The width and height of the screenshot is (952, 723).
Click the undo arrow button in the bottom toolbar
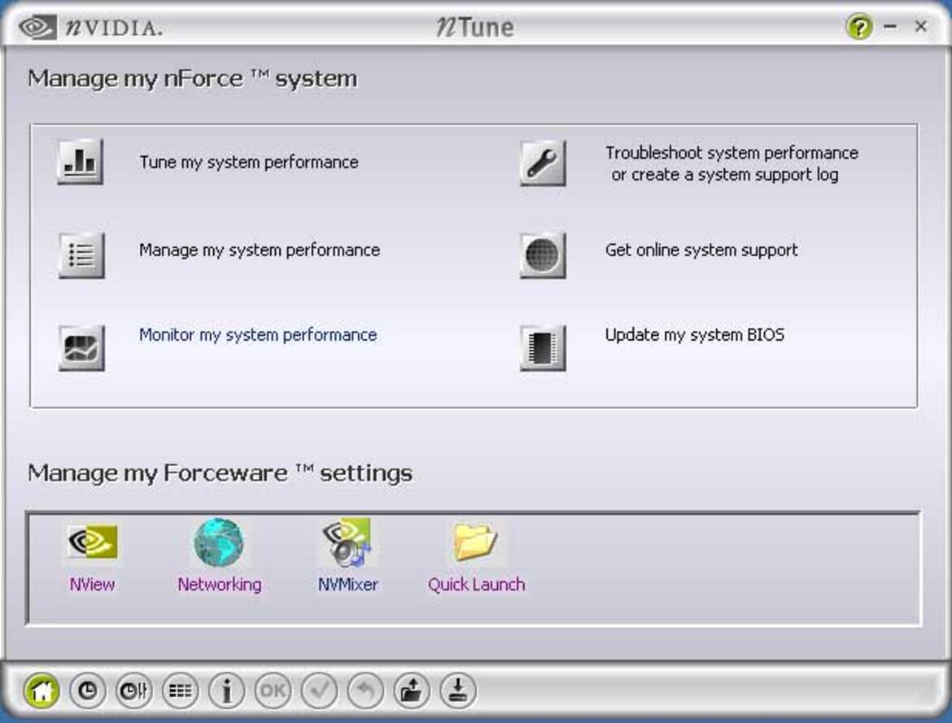[365, 690]
